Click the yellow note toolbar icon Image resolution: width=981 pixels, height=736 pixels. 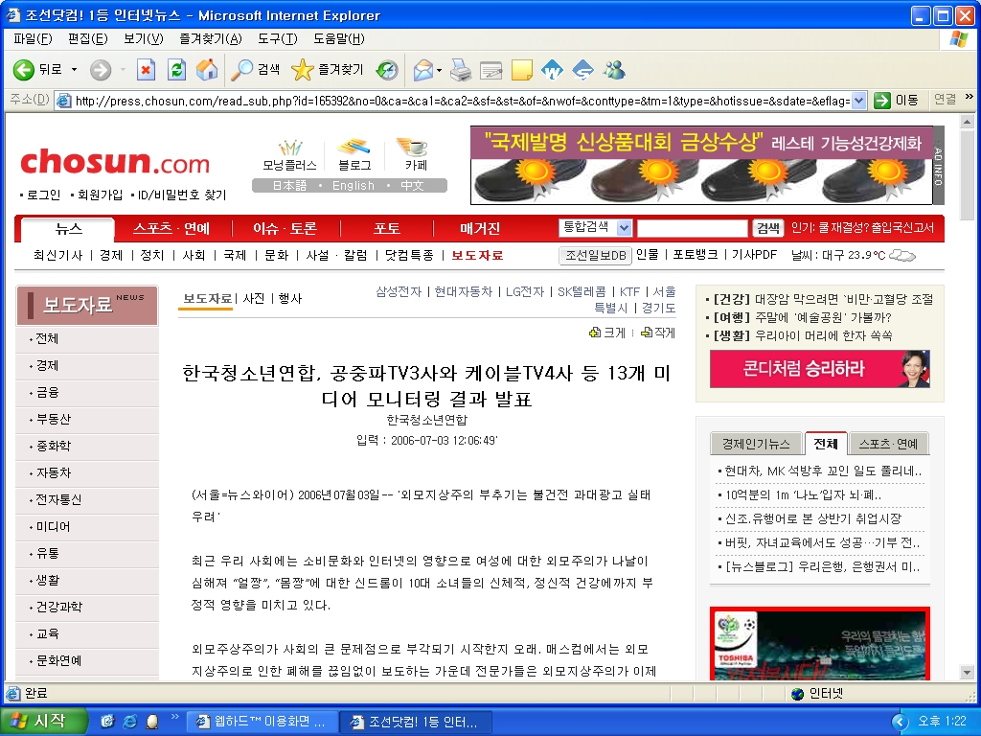[x=521, y=69]
